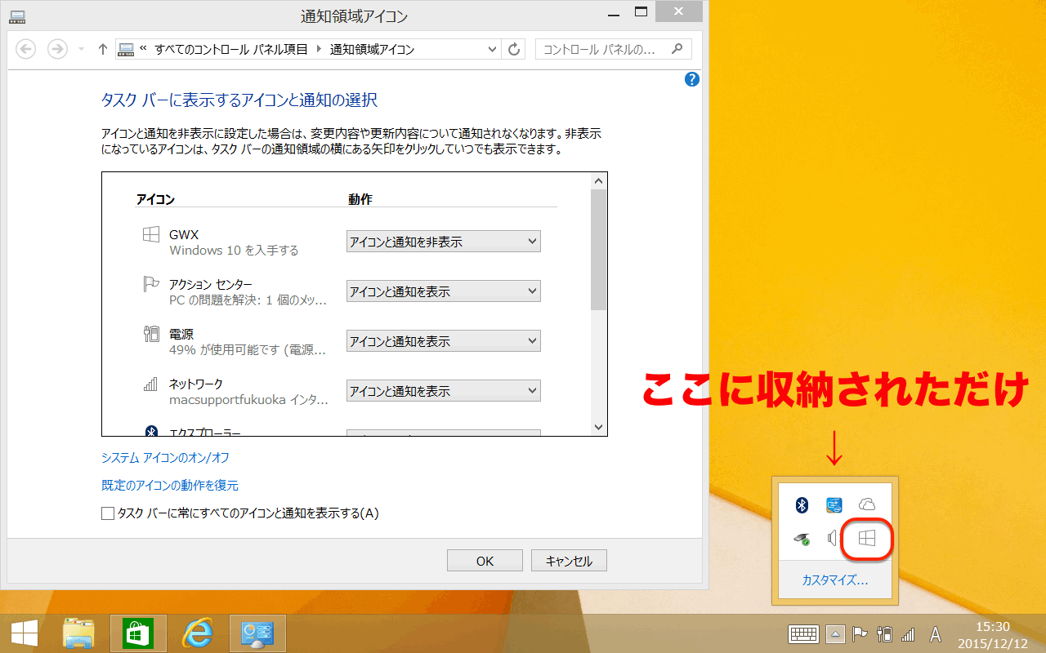Expand the address bar history dropdown arrow
The image size is (1046, 653).
[492, 50]
